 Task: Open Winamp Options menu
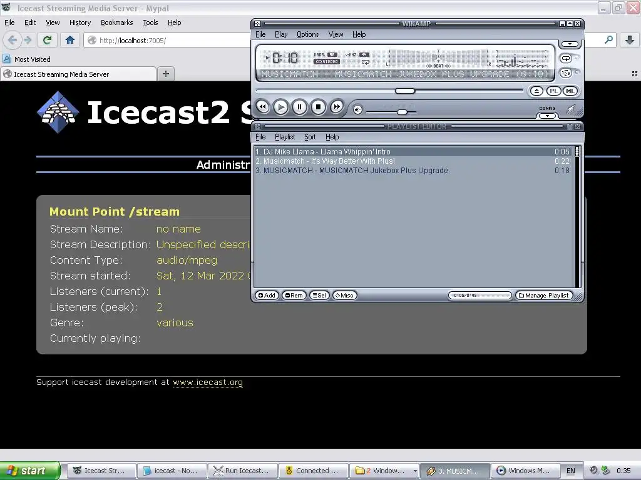(x=307, y=35)
